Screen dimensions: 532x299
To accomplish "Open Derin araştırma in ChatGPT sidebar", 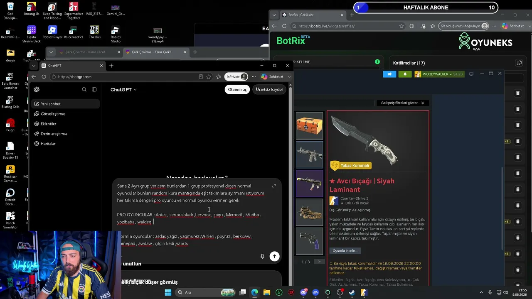I will click(x=65, y=134).
